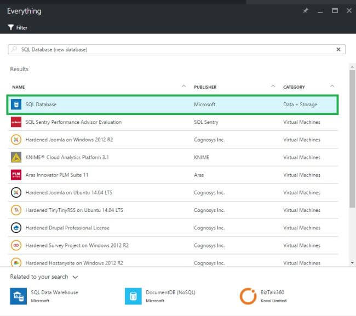Screen dimensions: 356x316
Task: Click the SQL Sentry Performance Advisor icon
Action: (16, 122)
